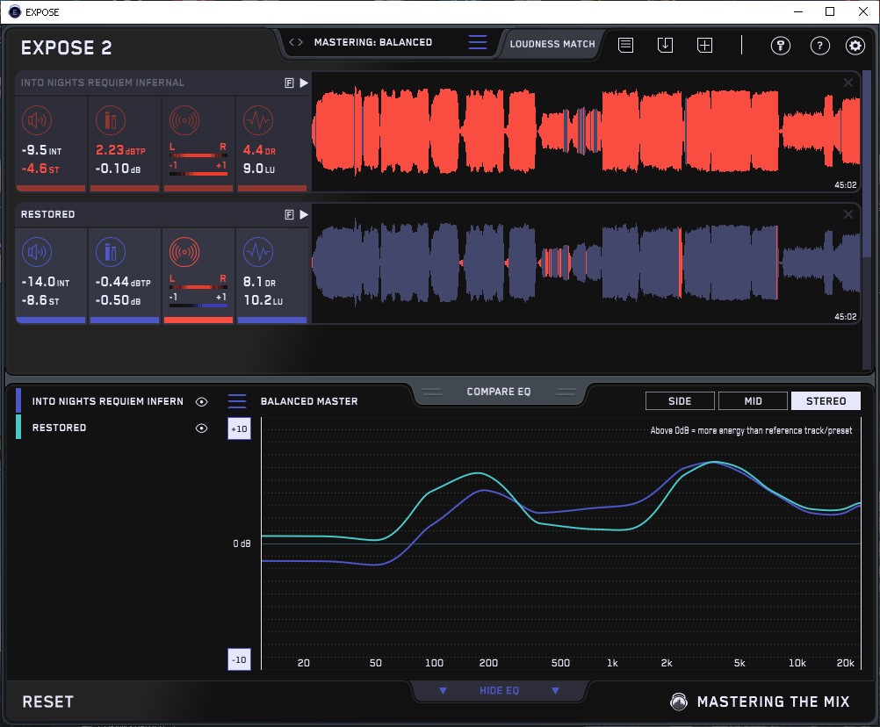
Task: Click the Restored track title
Action: click(x=47, y=214)
